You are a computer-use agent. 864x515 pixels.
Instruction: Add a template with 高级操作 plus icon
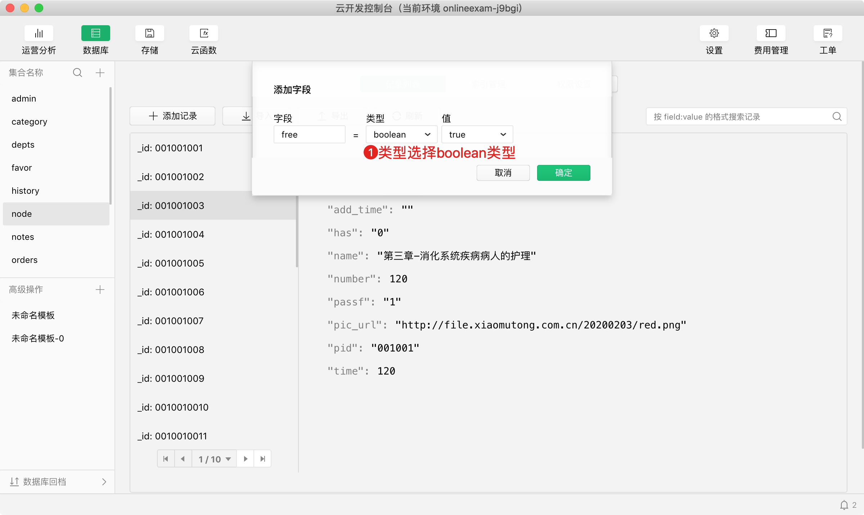point(100,290)
